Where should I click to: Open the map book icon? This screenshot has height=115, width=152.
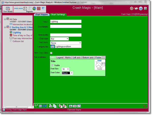pos(136,9)
